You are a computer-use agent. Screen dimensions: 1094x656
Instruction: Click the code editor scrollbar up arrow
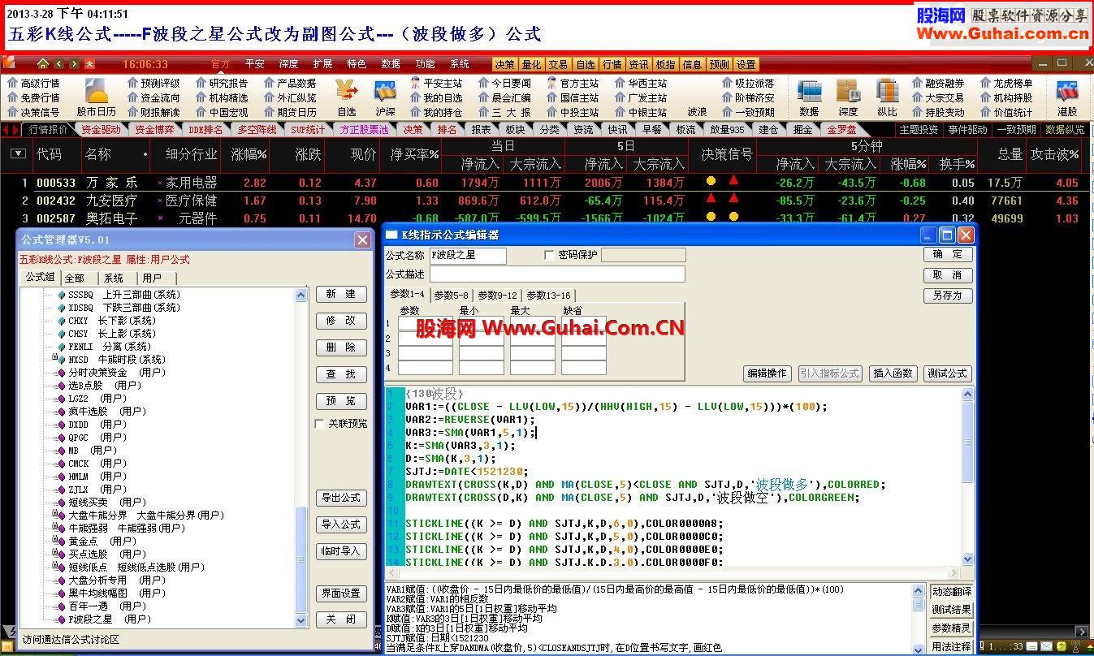967,395
